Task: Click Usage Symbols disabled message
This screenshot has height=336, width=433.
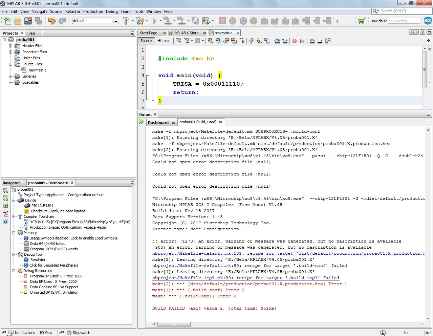Action: tap(73, 238)
